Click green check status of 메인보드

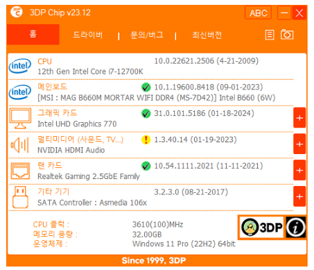(146, 87)
